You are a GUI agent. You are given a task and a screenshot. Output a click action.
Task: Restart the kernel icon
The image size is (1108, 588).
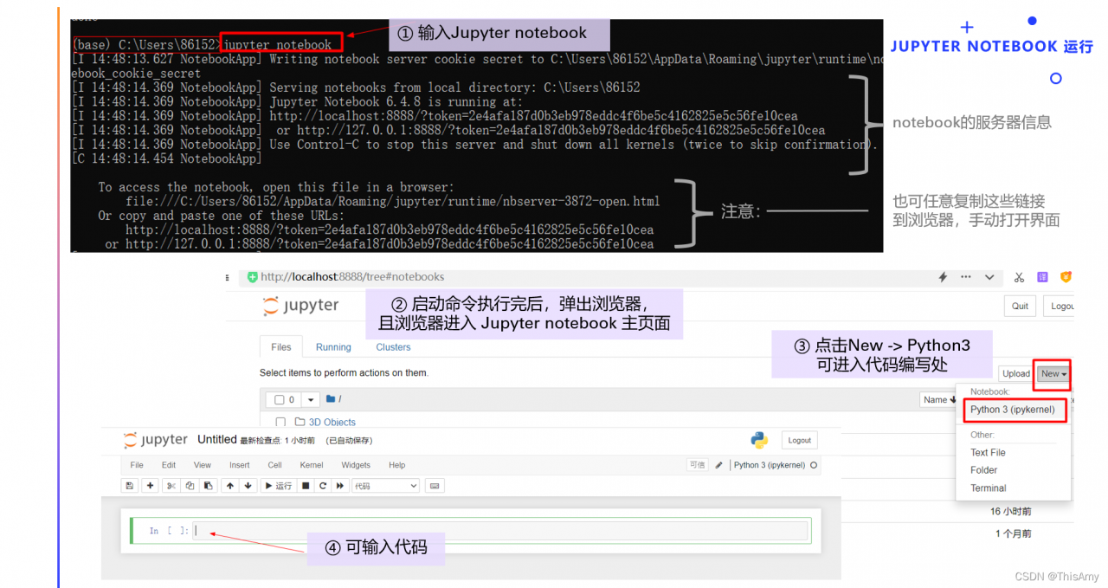pos(323,486)
